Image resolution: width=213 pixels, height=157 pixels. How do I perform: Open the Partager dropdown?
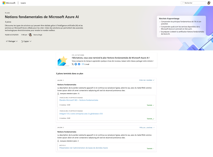pyautogui.click(x=12, y=41)
